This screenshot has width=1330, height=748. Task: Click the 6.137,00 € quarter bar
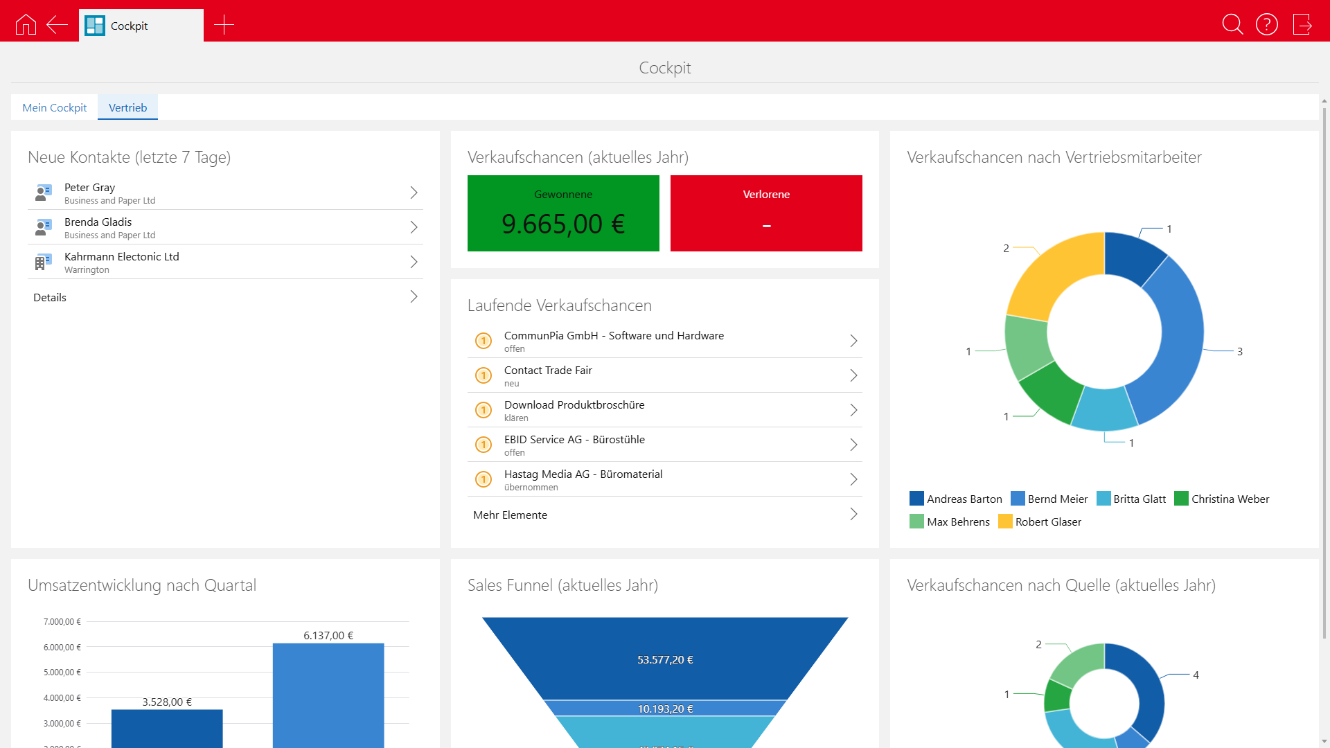(x=328, y=695)
